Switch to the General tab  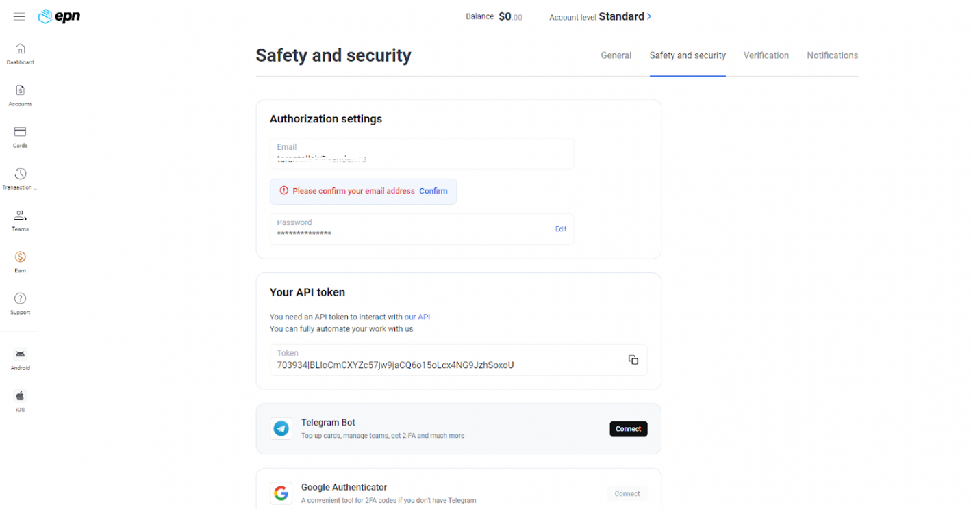(x=616, y=55)
